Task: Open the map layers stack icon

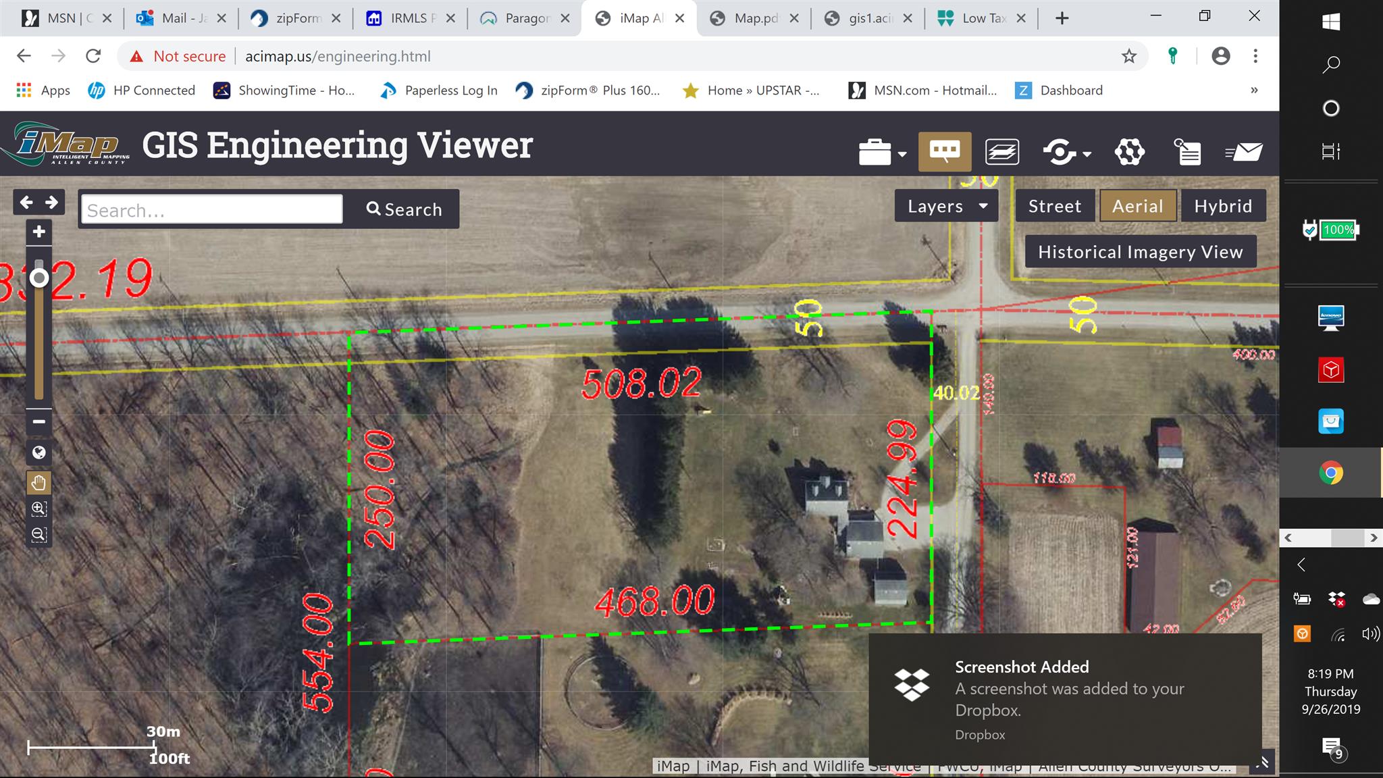Action: click(x=1002, y=152)
